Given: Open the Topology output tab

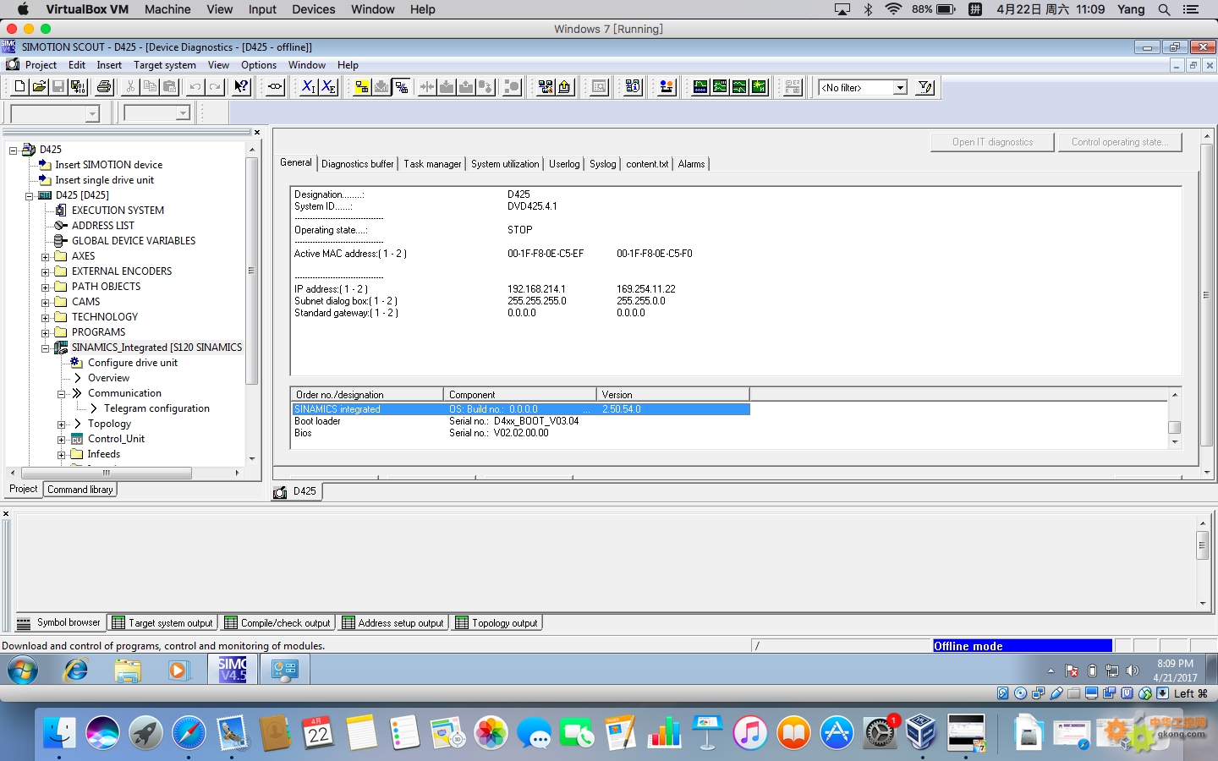Looking at the screenshot, I should pos(497,623).
